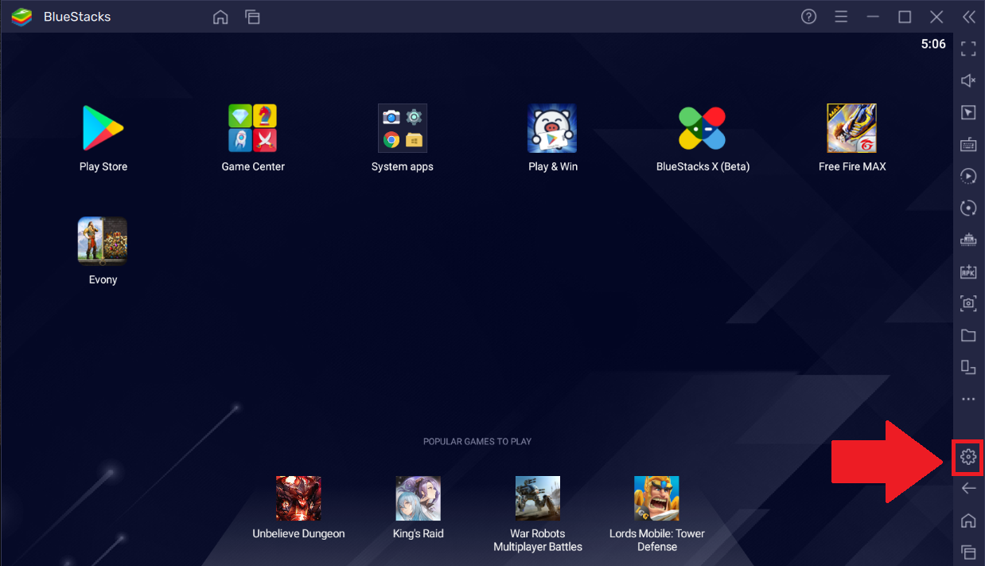Open Unbelieve Dungeon from popular games
Viewport: 985px width, 566px height.
click(x=298, y=498)
